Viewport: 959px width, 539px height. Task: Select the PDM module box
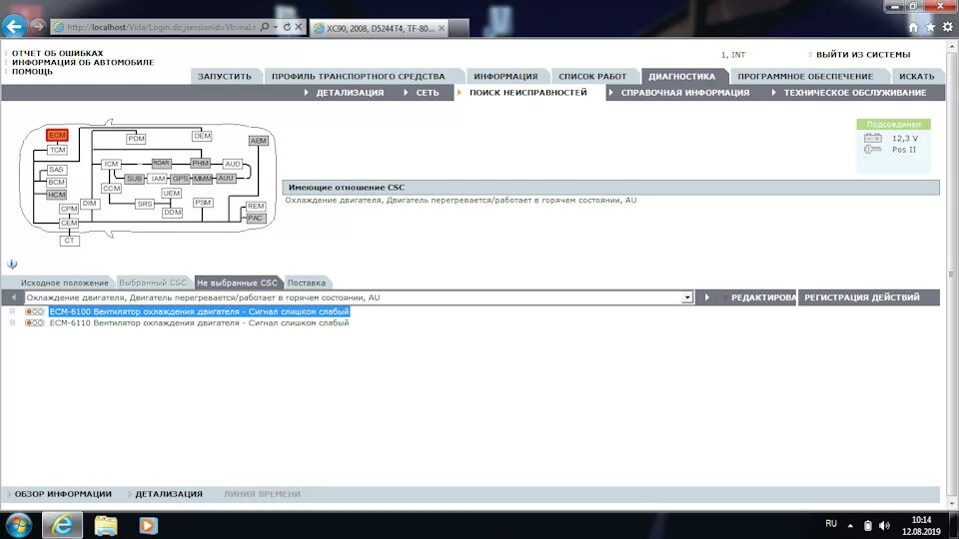136,139
